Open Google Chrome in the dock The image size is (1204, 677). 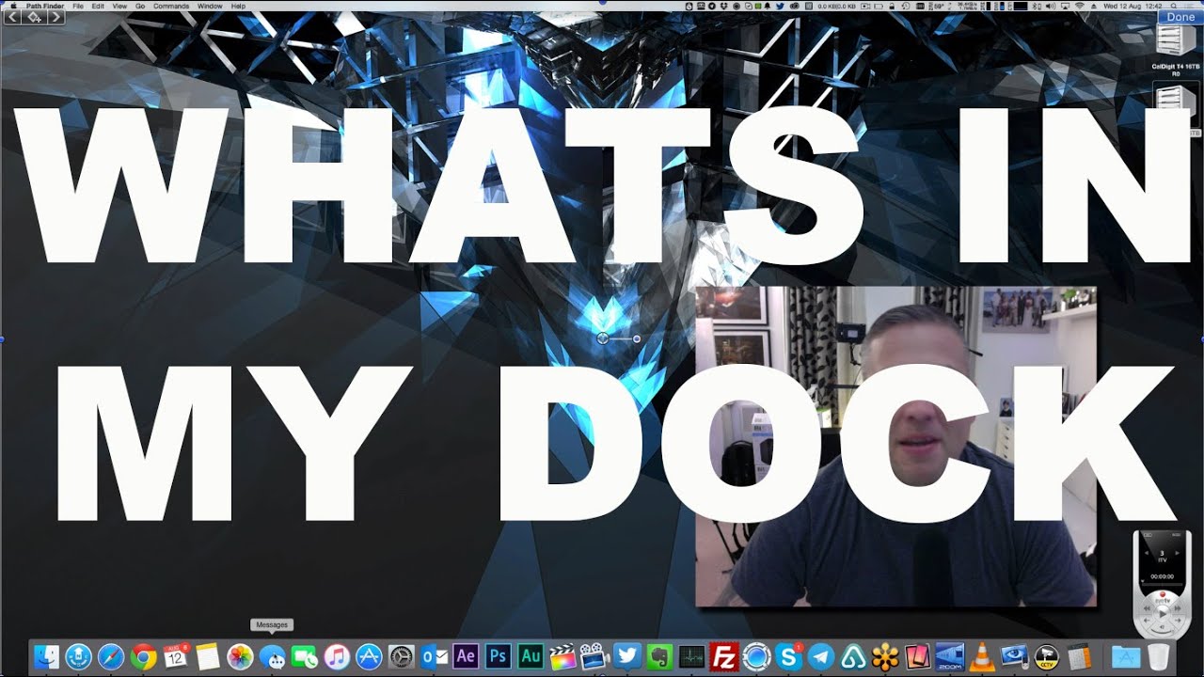pyautogui.click(x=143, y=656)
